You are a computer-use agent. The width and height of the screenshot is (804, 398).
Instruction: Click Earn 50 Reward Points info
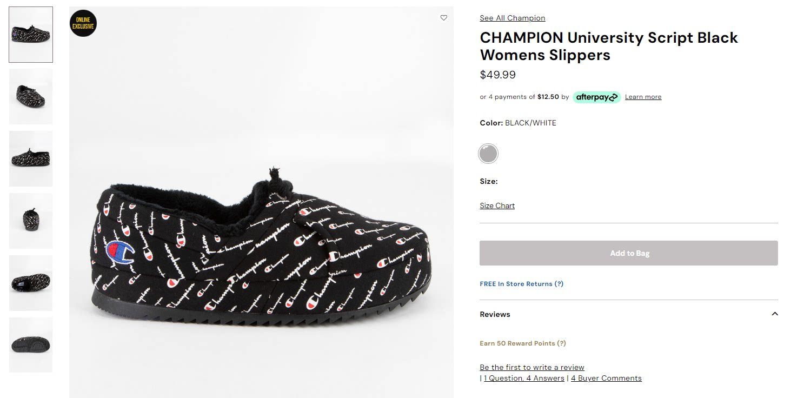click(x=522, y=343)
